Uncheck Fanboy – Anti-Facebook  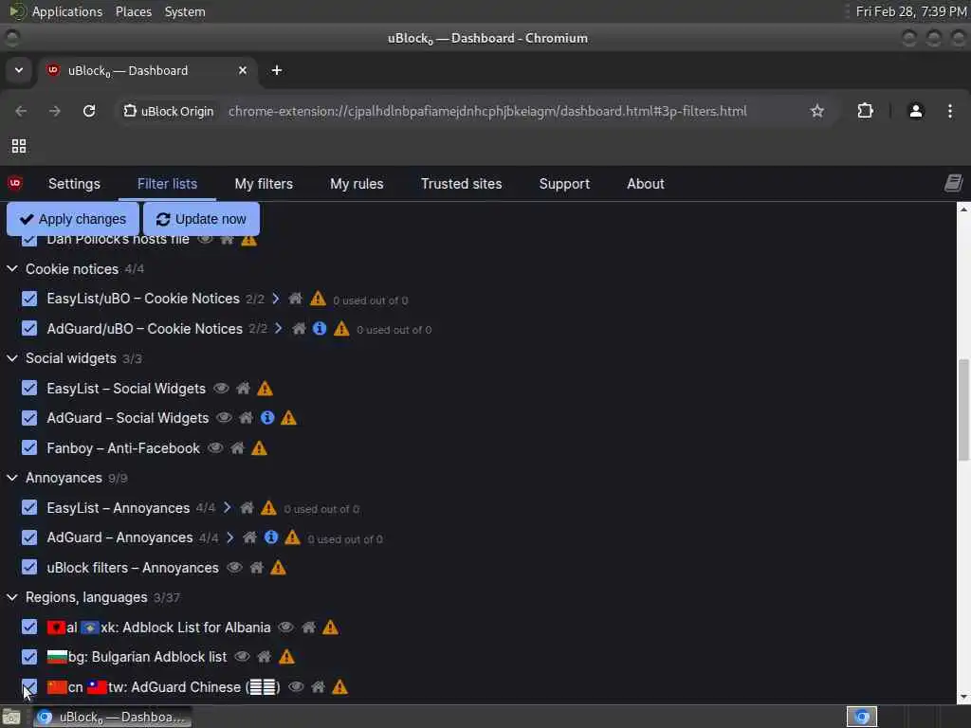click(29, 447)
